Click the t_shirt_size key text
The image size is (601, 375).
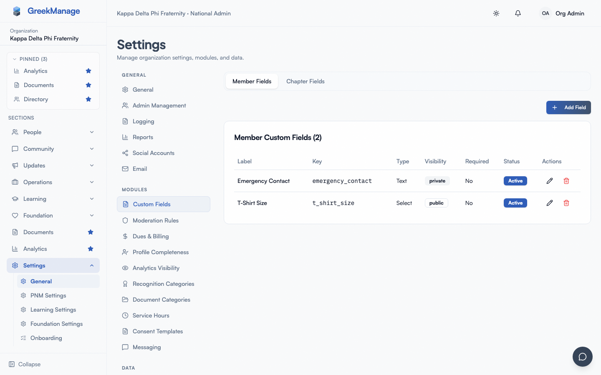tap(333, 203)
